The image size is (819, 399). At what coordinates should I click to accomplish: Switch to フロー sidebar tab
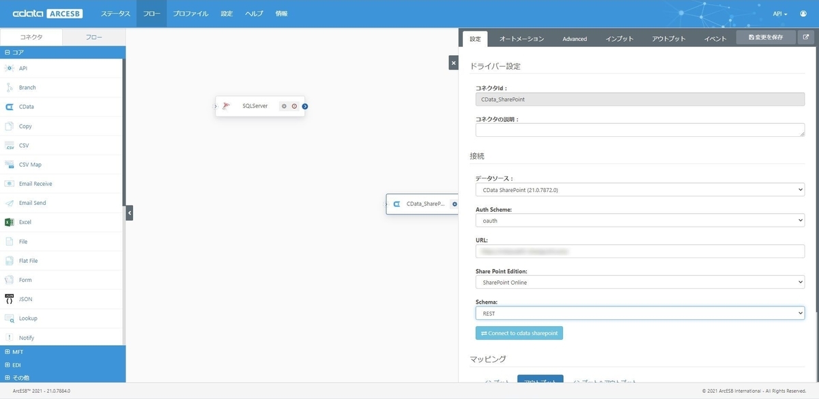[94, 37]
